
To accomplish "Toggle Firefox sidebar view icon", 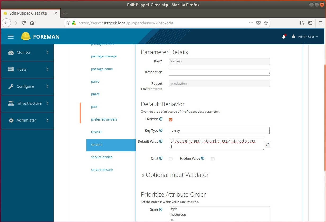I will (310, 23).
